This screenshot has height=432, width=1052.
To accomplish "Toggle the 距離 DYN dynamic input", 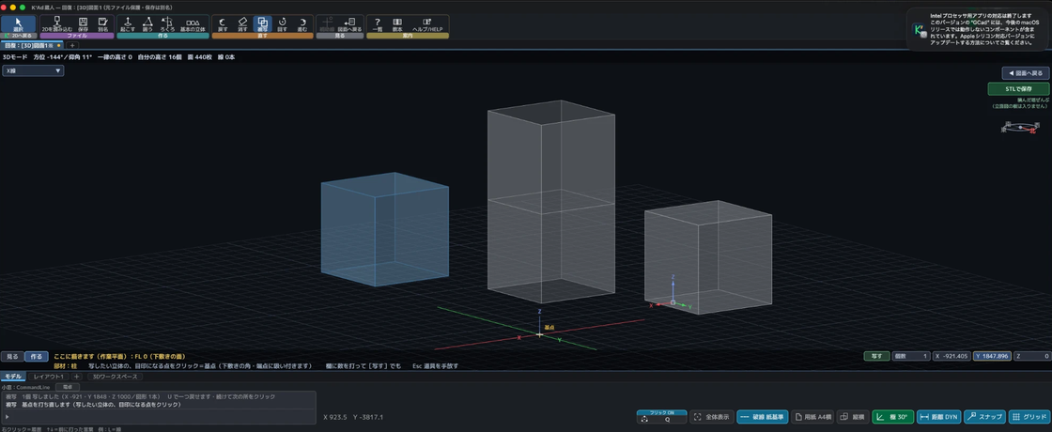I will tap(938, 417).
